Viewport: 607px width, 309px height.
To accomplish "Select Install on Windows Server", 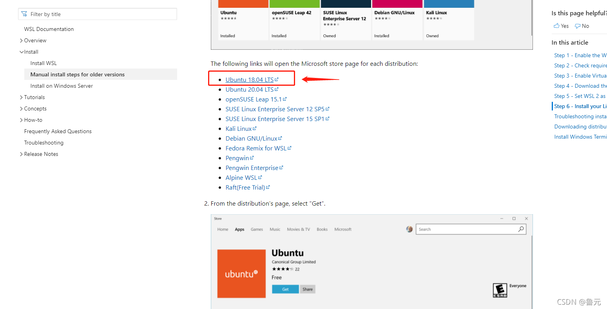I will 62,86.
